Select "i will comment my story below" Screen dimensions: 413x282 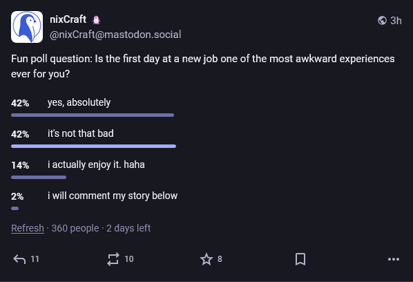113,196
